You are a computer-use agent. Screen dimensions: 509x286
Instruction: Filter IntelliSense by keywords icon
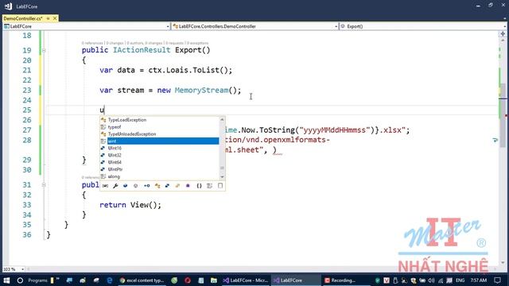coord(209,186)
